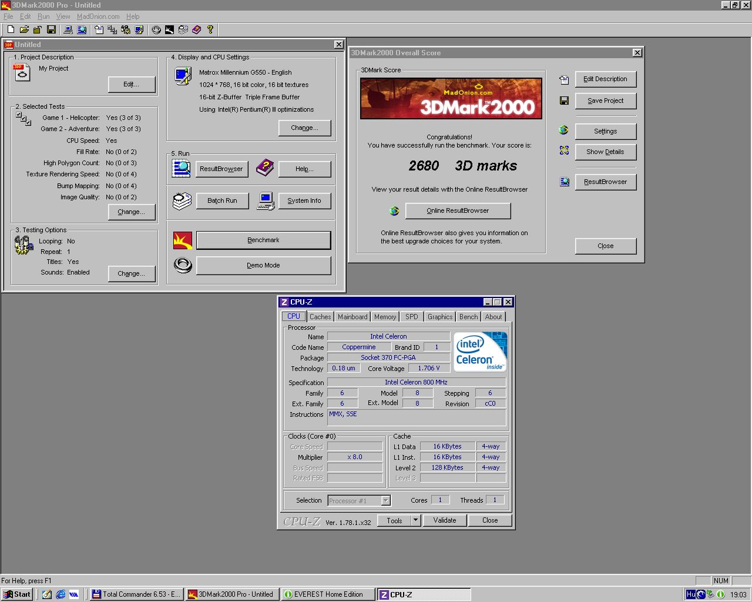
Task: Click the Windows Start button
Action: pos(17,594)
